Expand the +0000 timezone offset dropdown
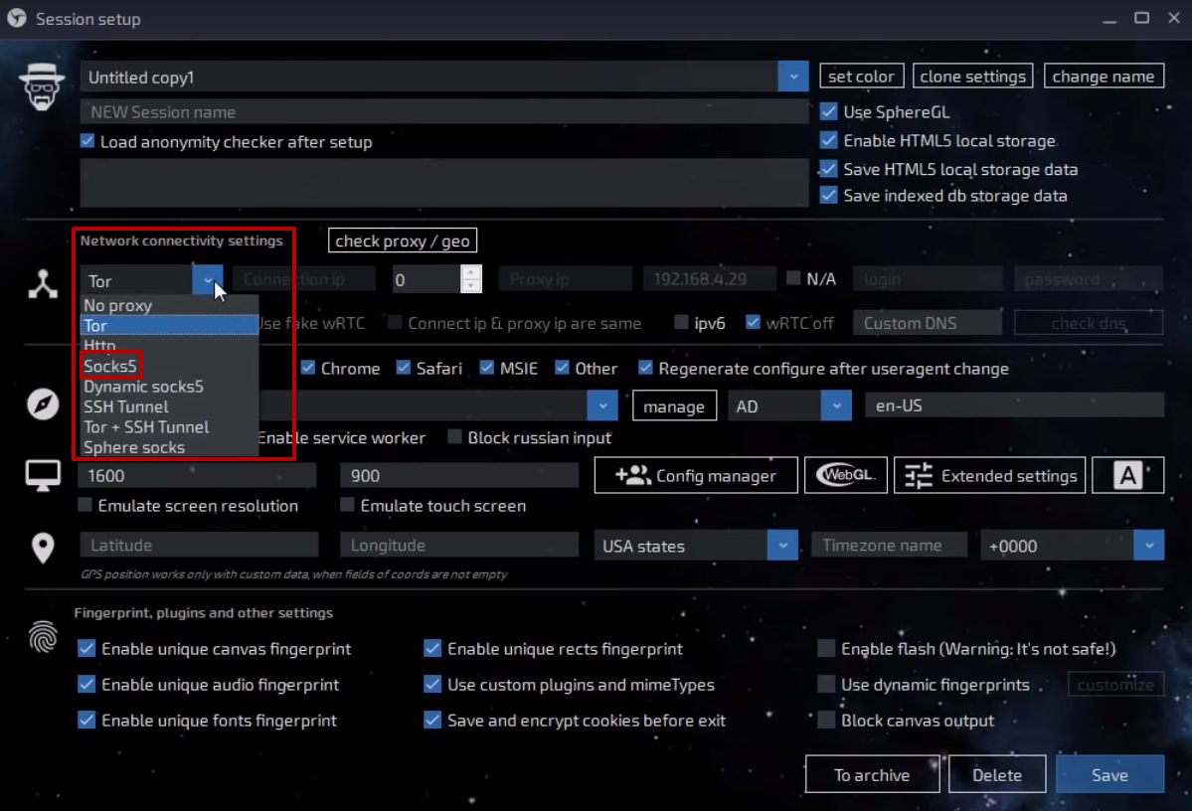The height and width of the screenshot is (811, 1192). click(x=1148, y=546)
